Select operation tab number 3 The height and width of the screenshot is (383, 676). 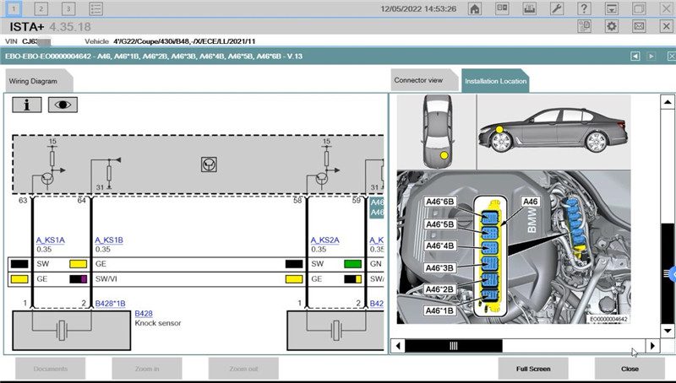coord(68,8)
